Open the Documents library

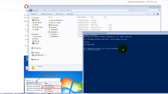click(x=38, y=37)
